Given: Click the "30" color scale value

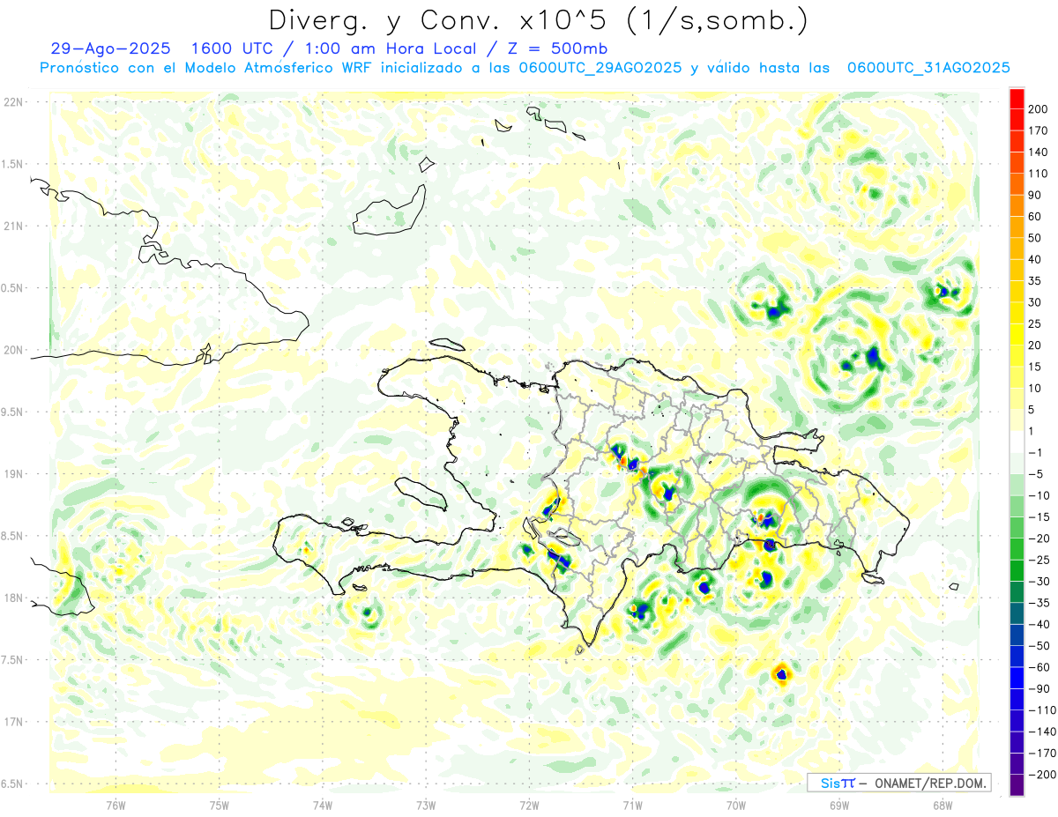Looking at the screenshot, I should (x=1035, y=302).
